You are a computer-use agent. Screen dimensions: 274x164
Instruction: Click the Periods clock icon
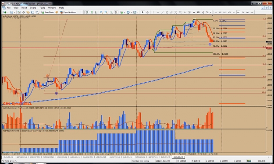(128, 12)
